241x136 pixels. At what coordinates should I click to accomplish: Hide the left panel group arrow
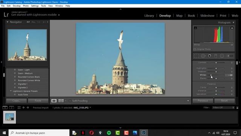1,62
